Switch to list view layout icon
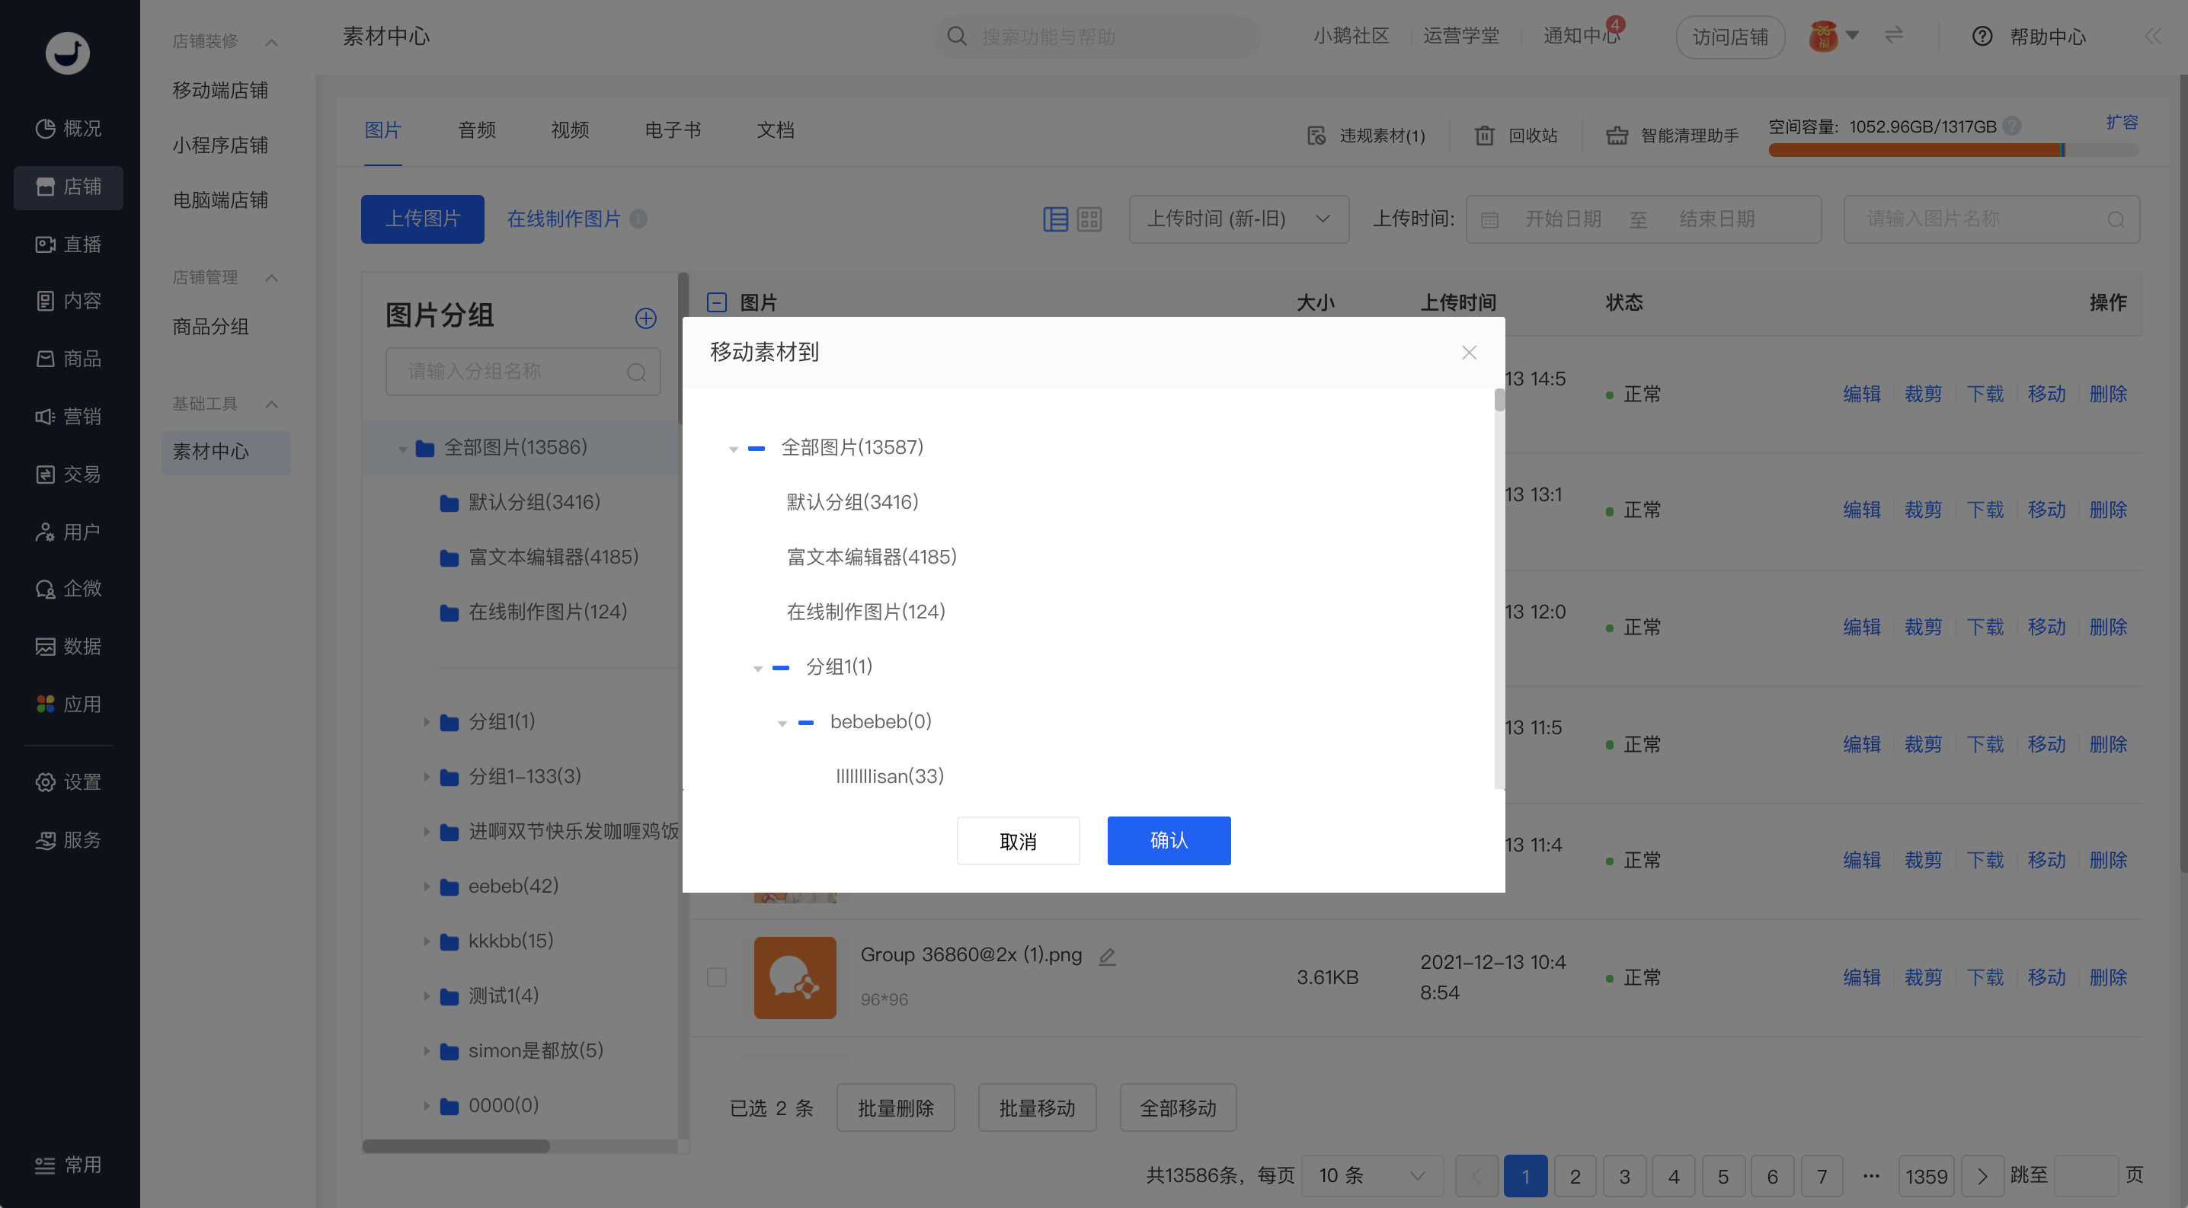This screenshot has height=1208, width=2188. coord(1055,219)
